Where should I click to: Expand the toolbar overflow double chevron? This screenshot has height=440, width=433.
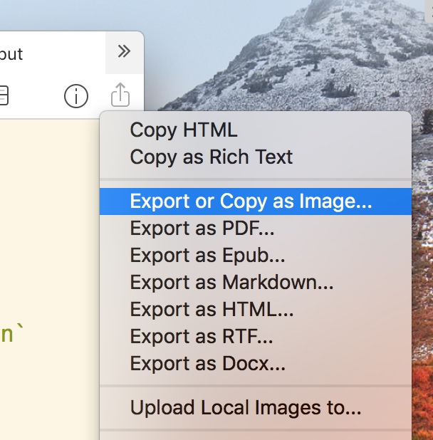(124, 51)
